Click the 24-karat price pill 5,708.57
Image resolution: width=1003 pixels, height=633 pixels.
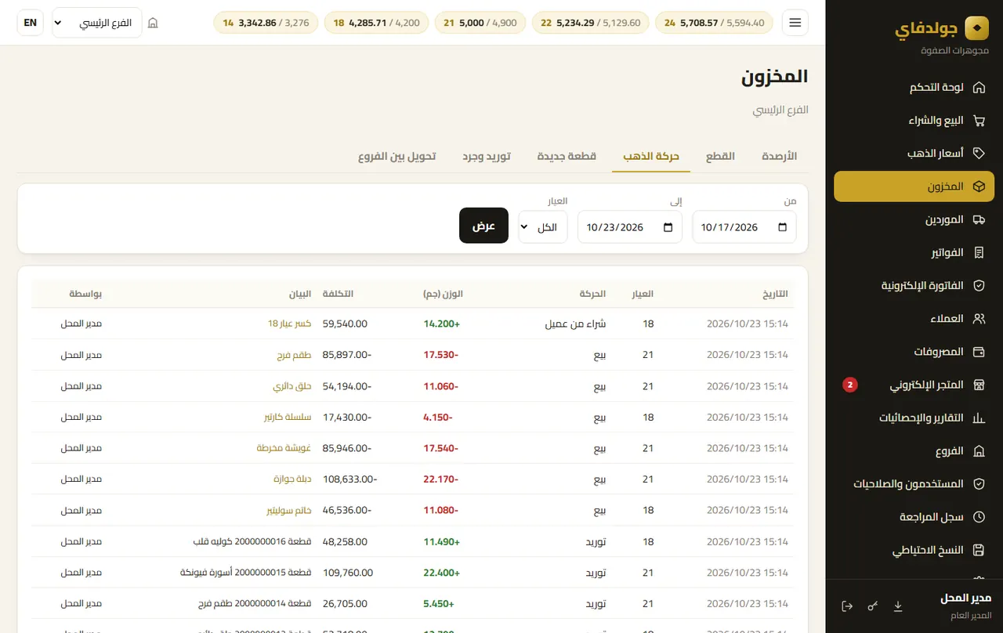714,23
